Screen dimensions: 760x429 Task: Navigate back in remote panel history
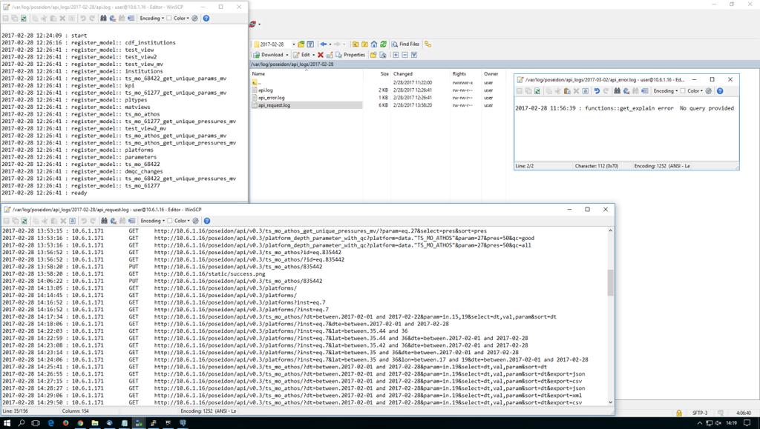[324, 44]
